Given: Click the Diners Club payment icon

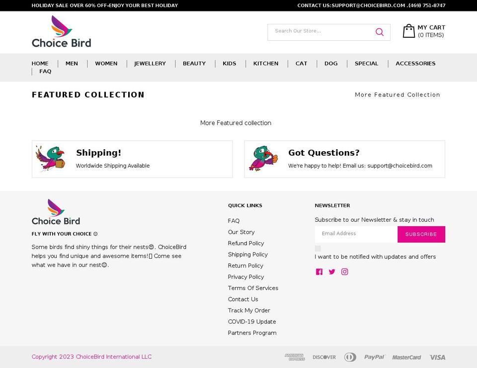Looking at the screenshot, I should (350, 357).
